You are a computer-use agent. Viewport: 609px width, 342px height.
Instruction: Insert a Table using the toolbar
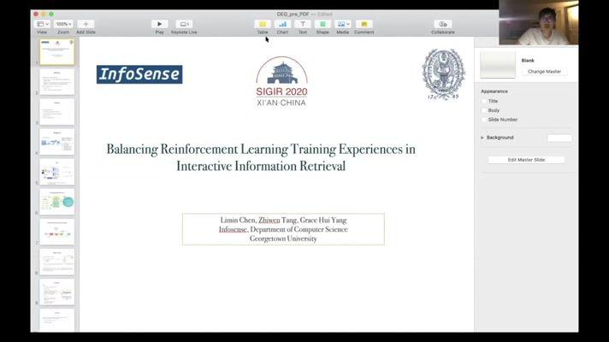(263, 24)
